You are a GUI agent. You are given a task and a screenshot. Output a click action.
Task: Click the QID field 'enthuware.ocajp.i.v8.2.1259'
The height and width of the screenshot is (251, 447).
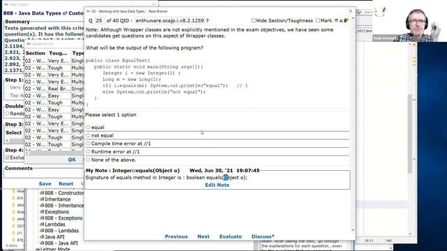pos(170,20)
